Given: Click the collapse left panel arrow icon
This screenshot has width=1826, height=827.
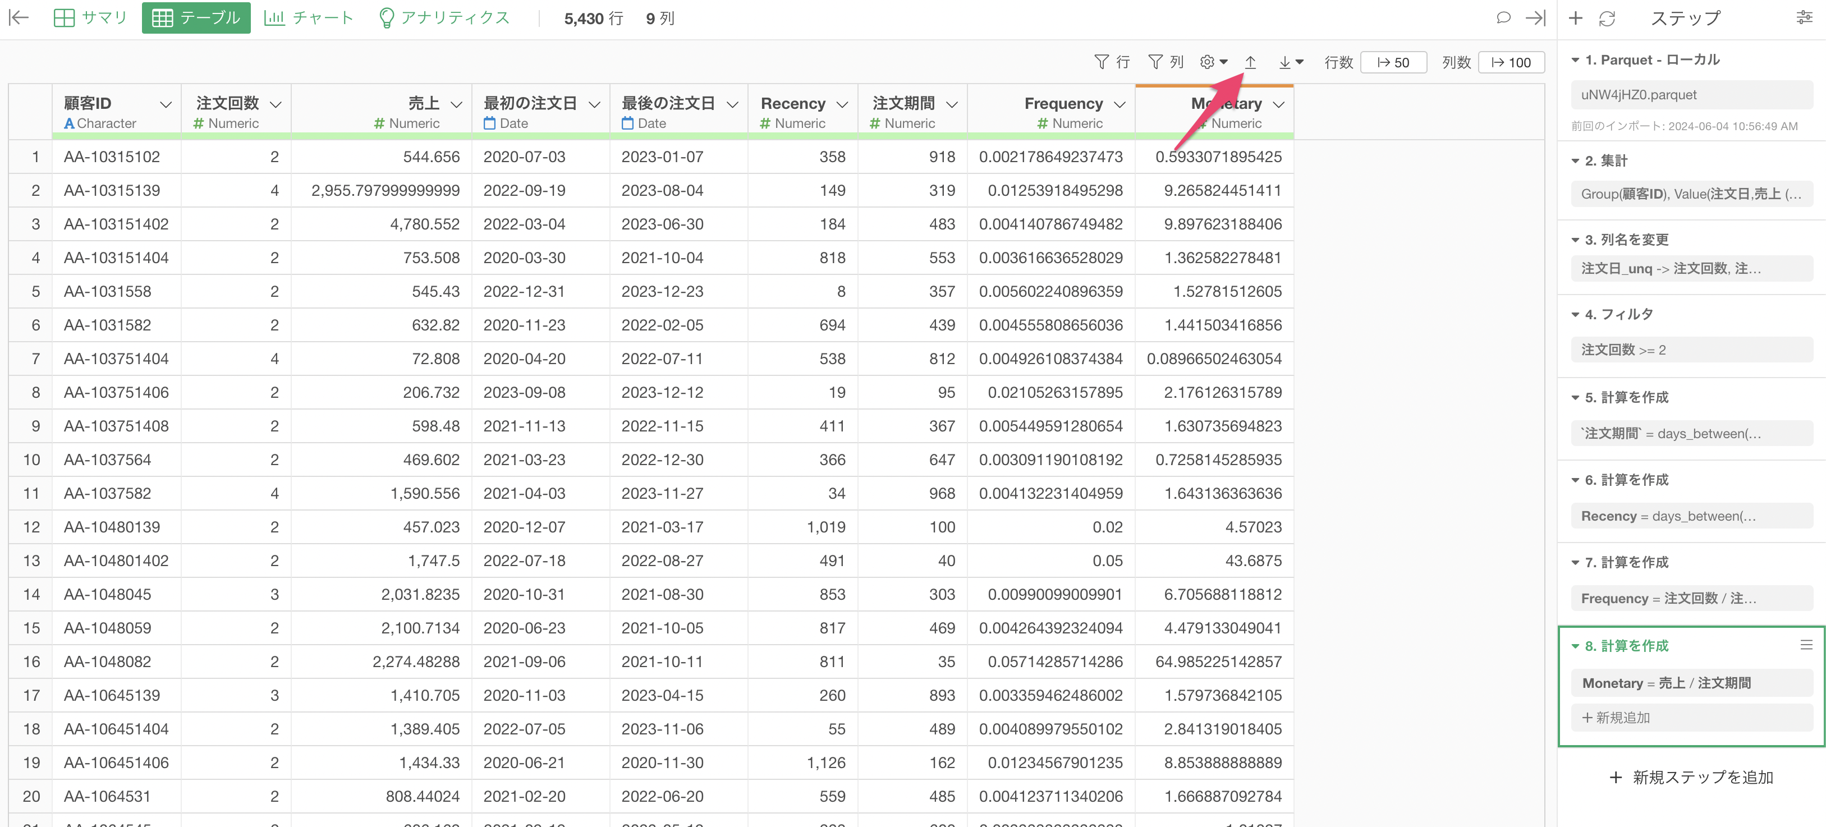Looking at the screenshot, I should point(19,18).
